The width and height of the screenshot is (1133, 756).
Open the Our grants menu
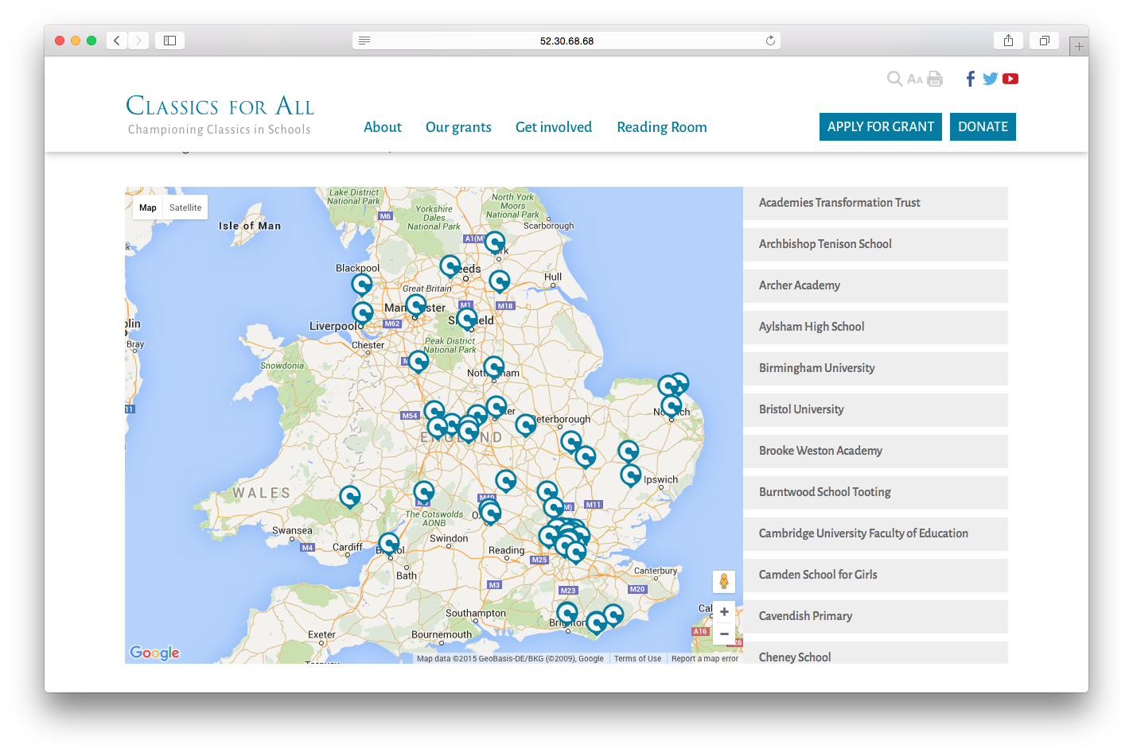[458, 127]
